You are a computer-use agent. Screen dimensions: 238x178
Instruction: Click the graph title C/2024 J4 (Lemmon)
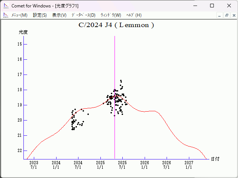point(116,25)
